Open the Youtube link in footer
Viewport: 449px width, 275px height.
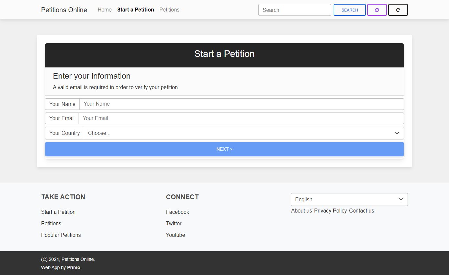point(176,235)
